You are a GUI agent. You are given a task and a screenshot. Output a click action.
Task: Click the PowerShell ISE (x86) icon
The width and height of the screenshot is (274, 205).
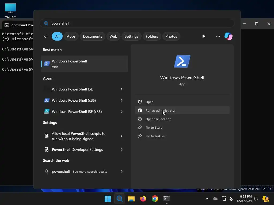click(x=47, y=112)
